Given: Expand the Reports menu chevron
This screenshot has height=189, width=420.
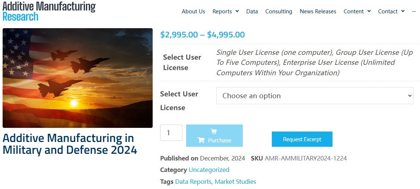Looking at the screenshot, I should coord(237,11).
